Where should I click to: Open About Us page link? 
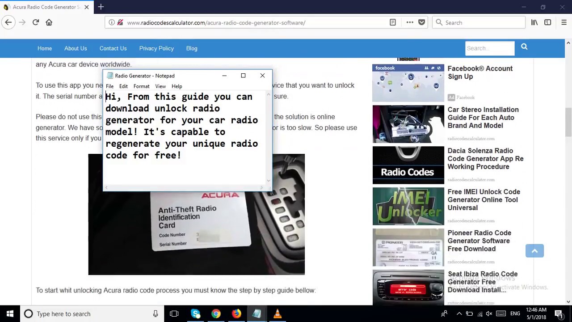[x=76, y=48]
